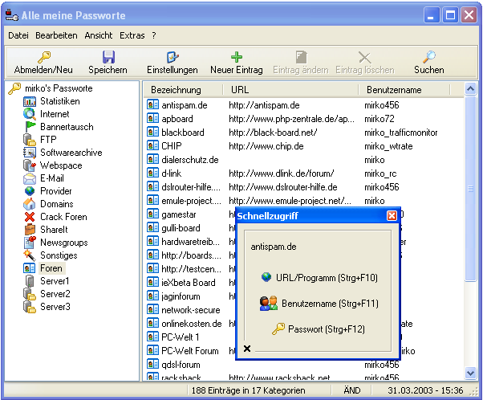Click the mirko's Passworte key icon

coord(14,88)
